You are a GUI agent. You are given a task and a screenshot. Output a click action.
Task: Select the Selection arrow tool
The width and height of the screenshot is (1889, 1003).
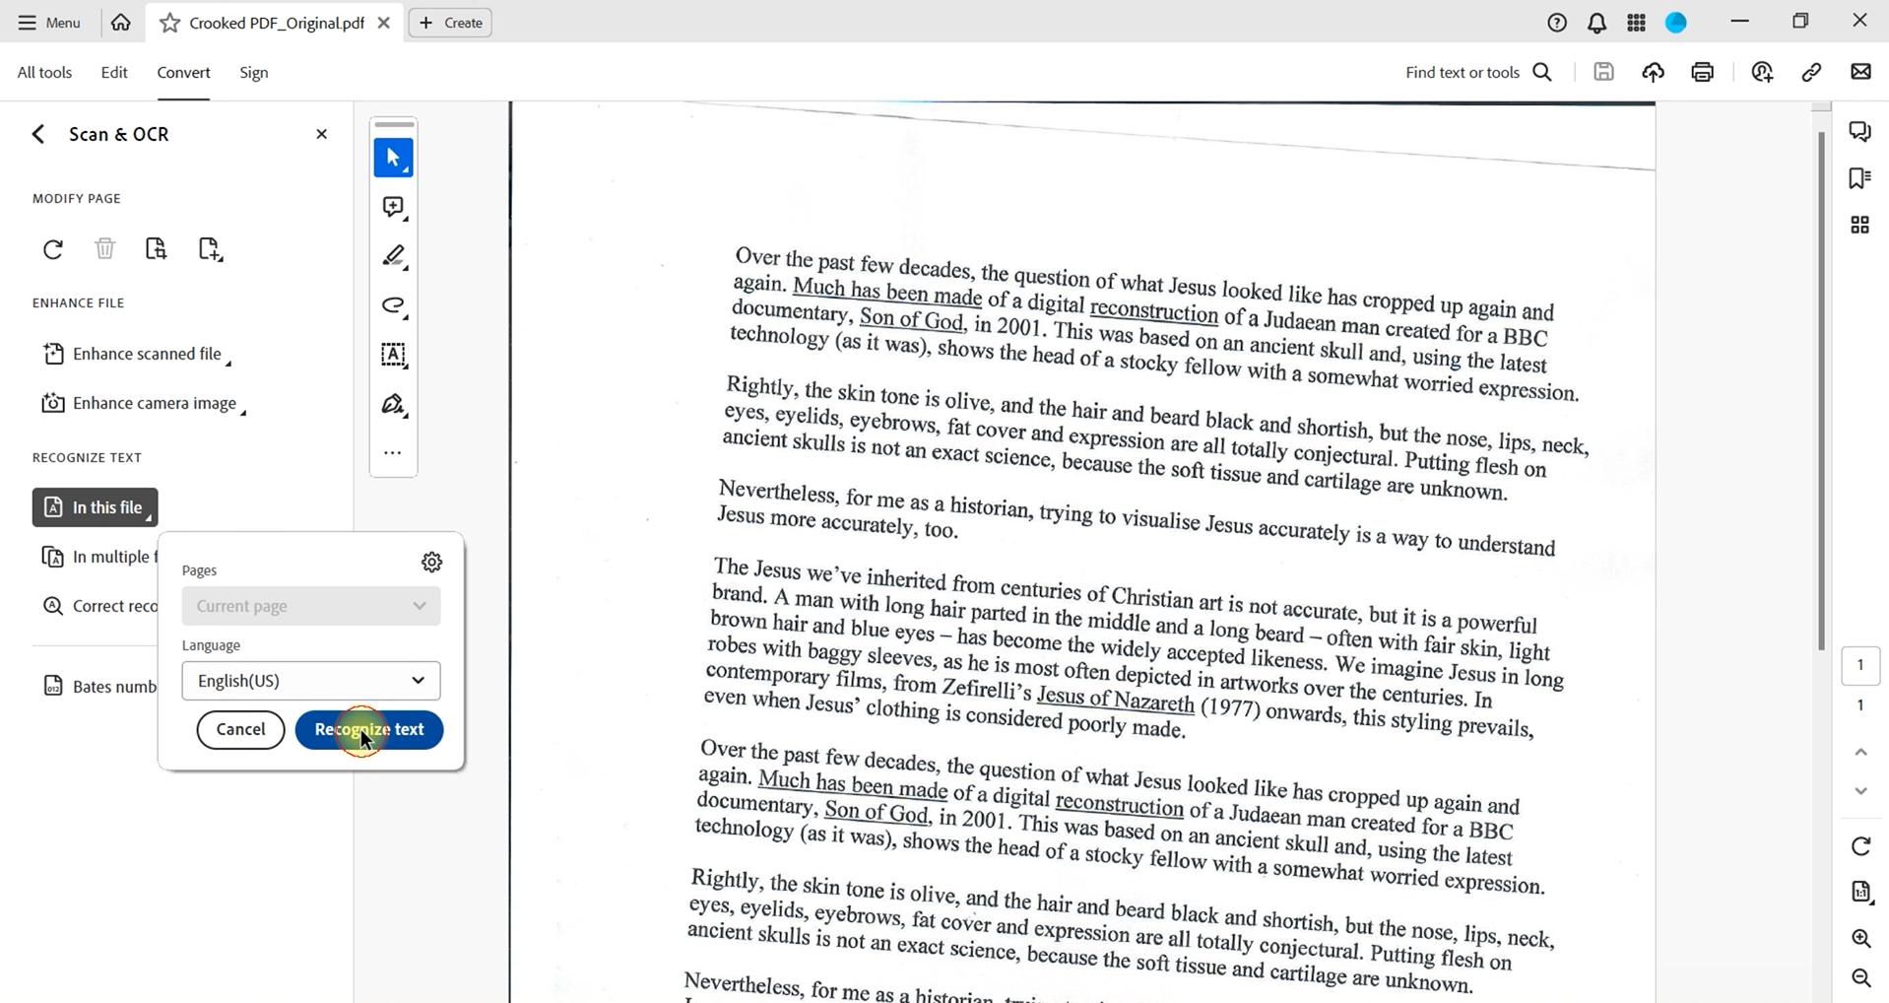pos(392,157)
